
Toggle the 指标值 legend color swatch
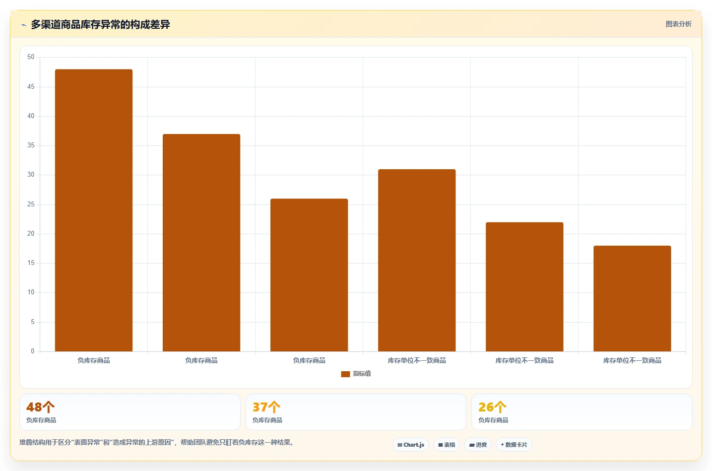point(345,374)
